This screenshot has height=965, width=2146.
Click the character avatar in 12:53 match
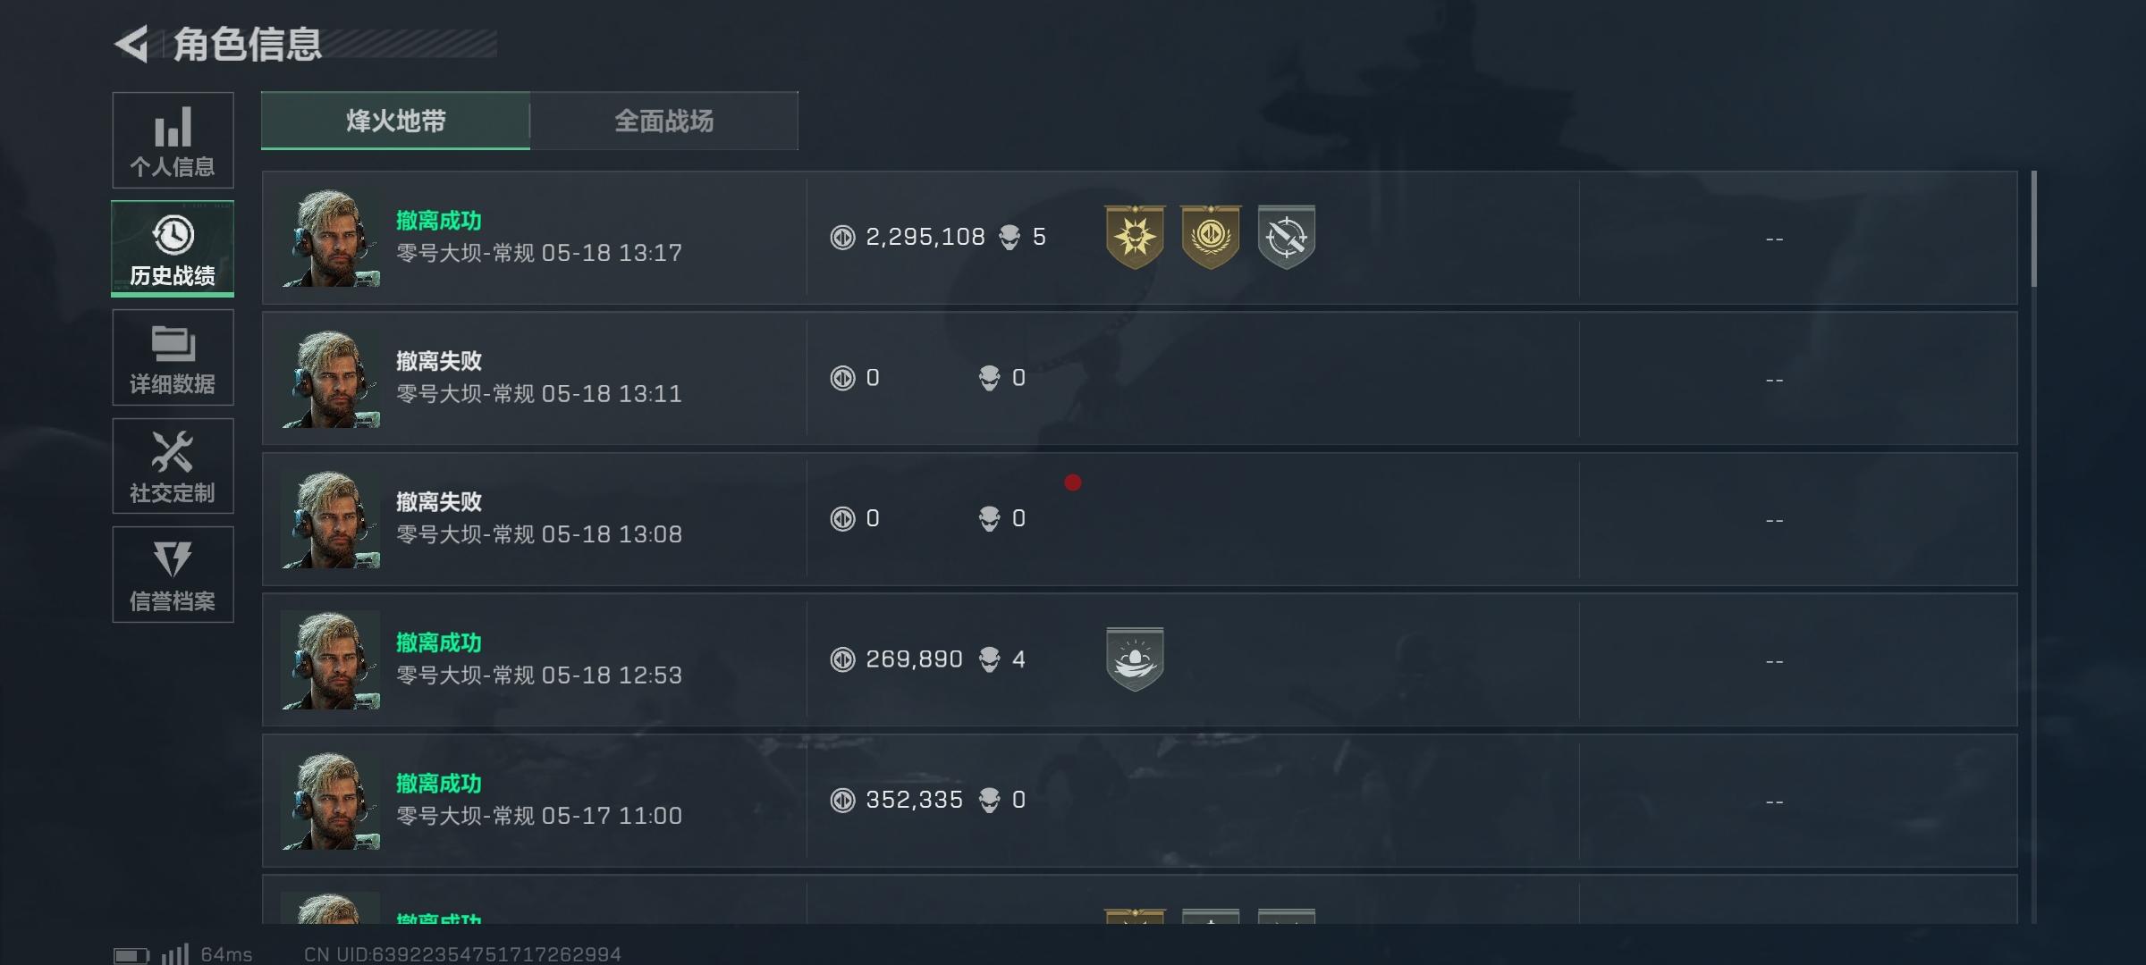tap(331, 660)
